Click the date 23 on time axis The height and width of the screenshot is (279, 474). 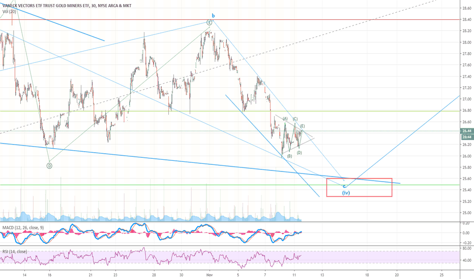tap(115, 275)
